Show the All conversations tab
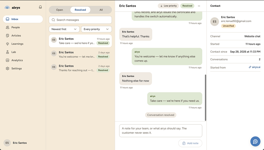The height and width of the screenshot is (150, 264). coord(101,10)
